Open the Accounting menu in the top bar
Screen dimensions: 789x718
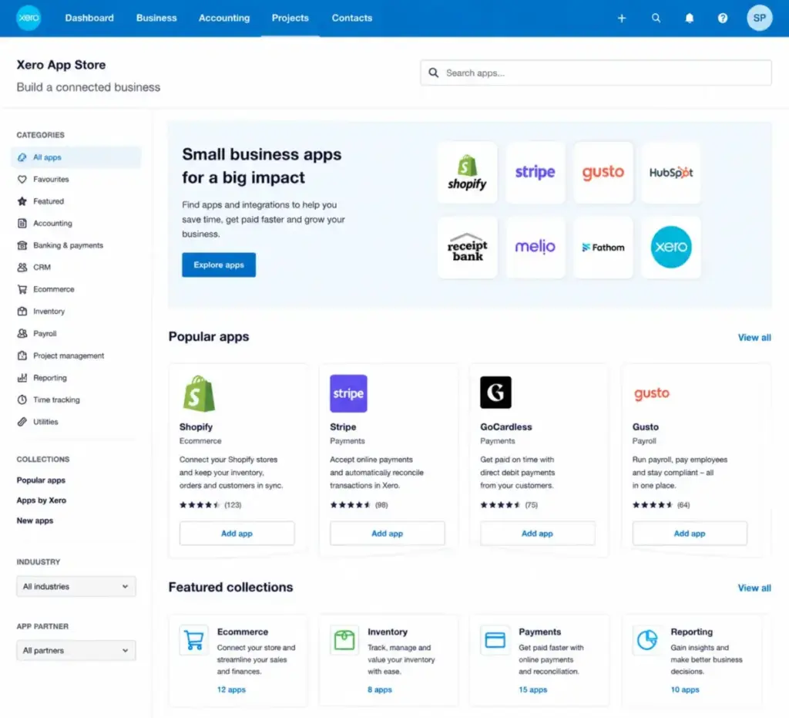[224, 19]
